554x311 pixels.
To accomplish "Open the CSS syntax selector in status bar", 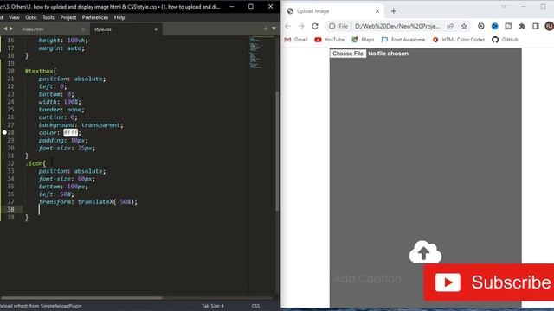I will (x=255, y=306).
